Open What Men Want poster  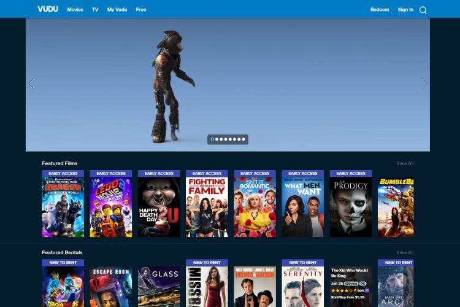click(x=303, y=204)
